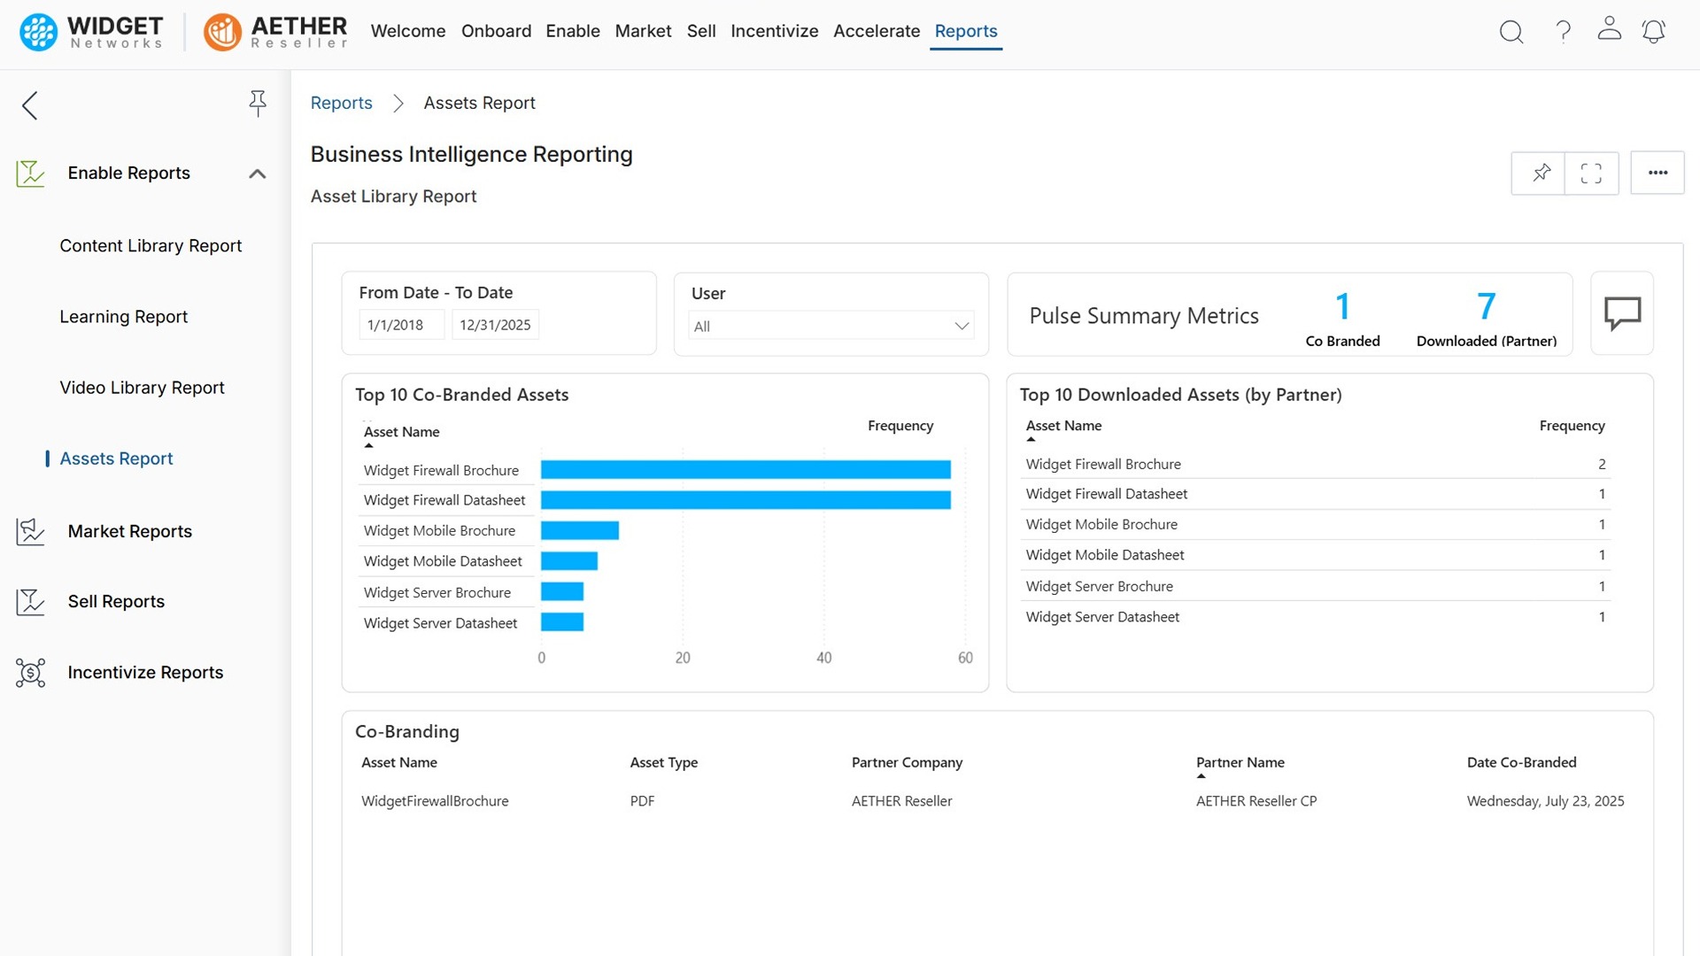Pin the sidebar using the pin icon
The image size is (1700, 956).
coord(258,104)
